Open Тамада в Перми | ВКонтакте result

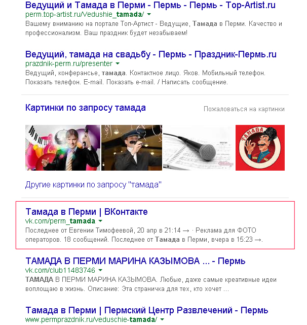click(87, 212)
